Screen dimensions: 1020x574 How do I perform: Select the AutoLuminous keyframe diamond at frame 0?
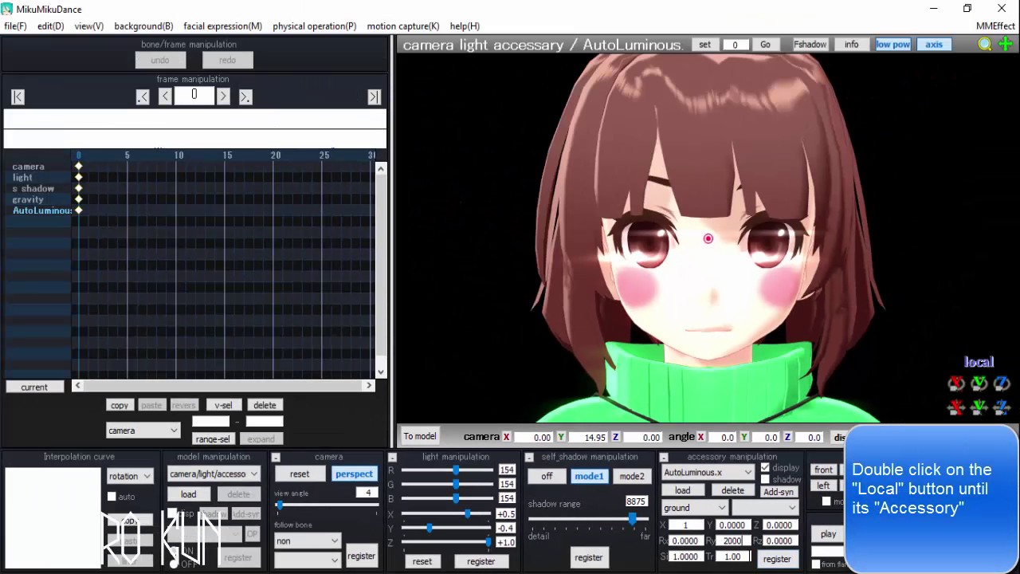[x=78, y=210]
